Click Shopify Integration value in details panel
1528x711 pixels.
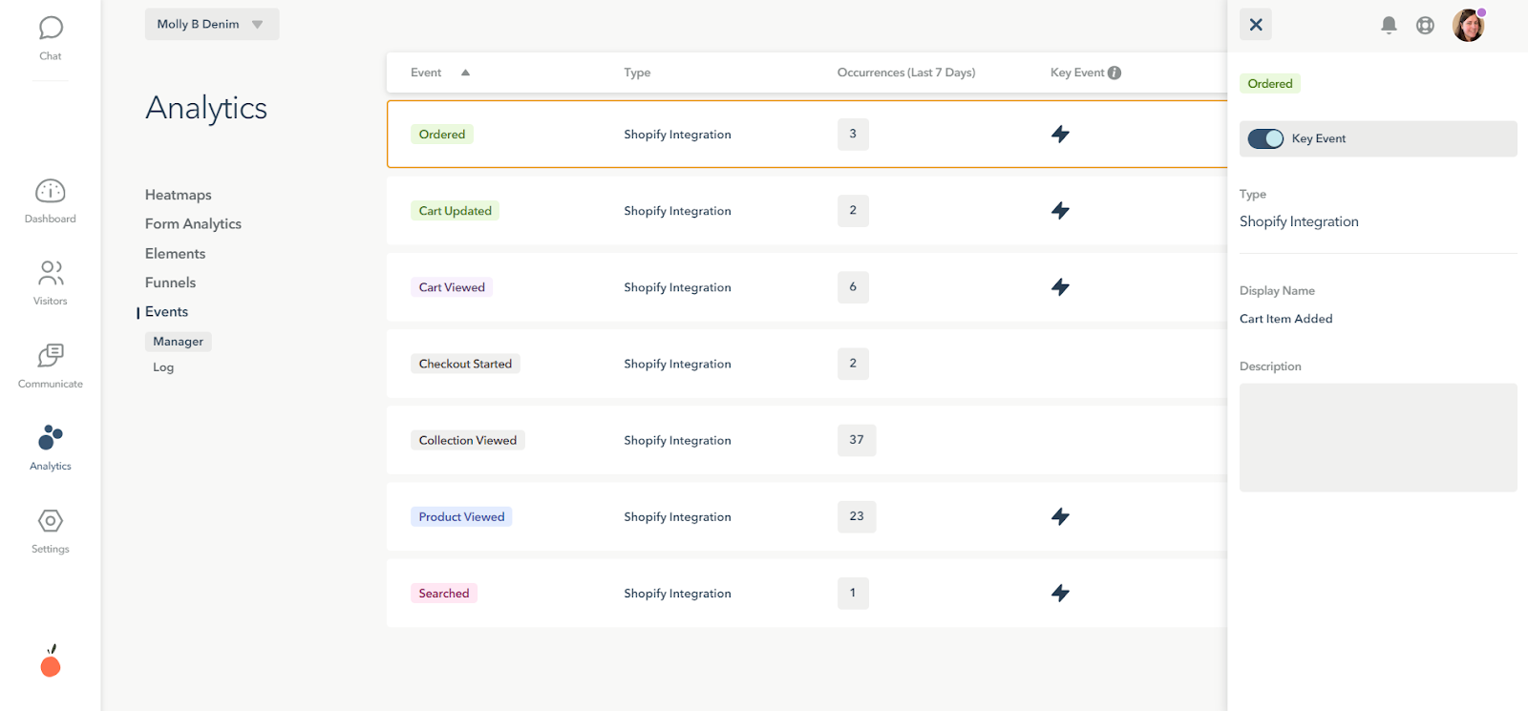coord(1299,221)
